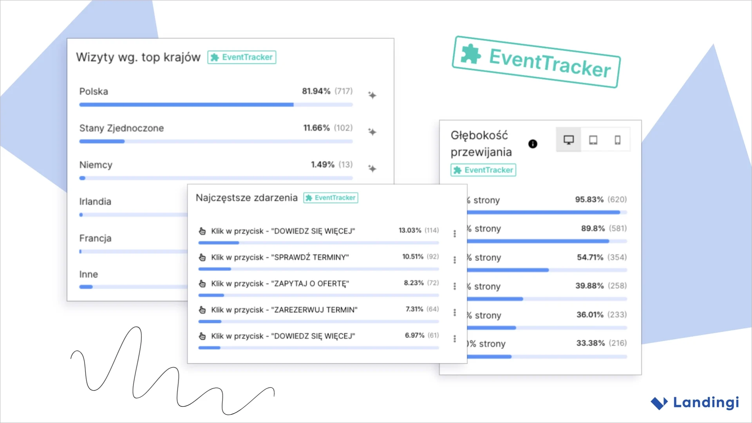752x423 pixels.
Task: Open options for "ZAPYTAJ O OFERTĘ" event
Action: 455,286
